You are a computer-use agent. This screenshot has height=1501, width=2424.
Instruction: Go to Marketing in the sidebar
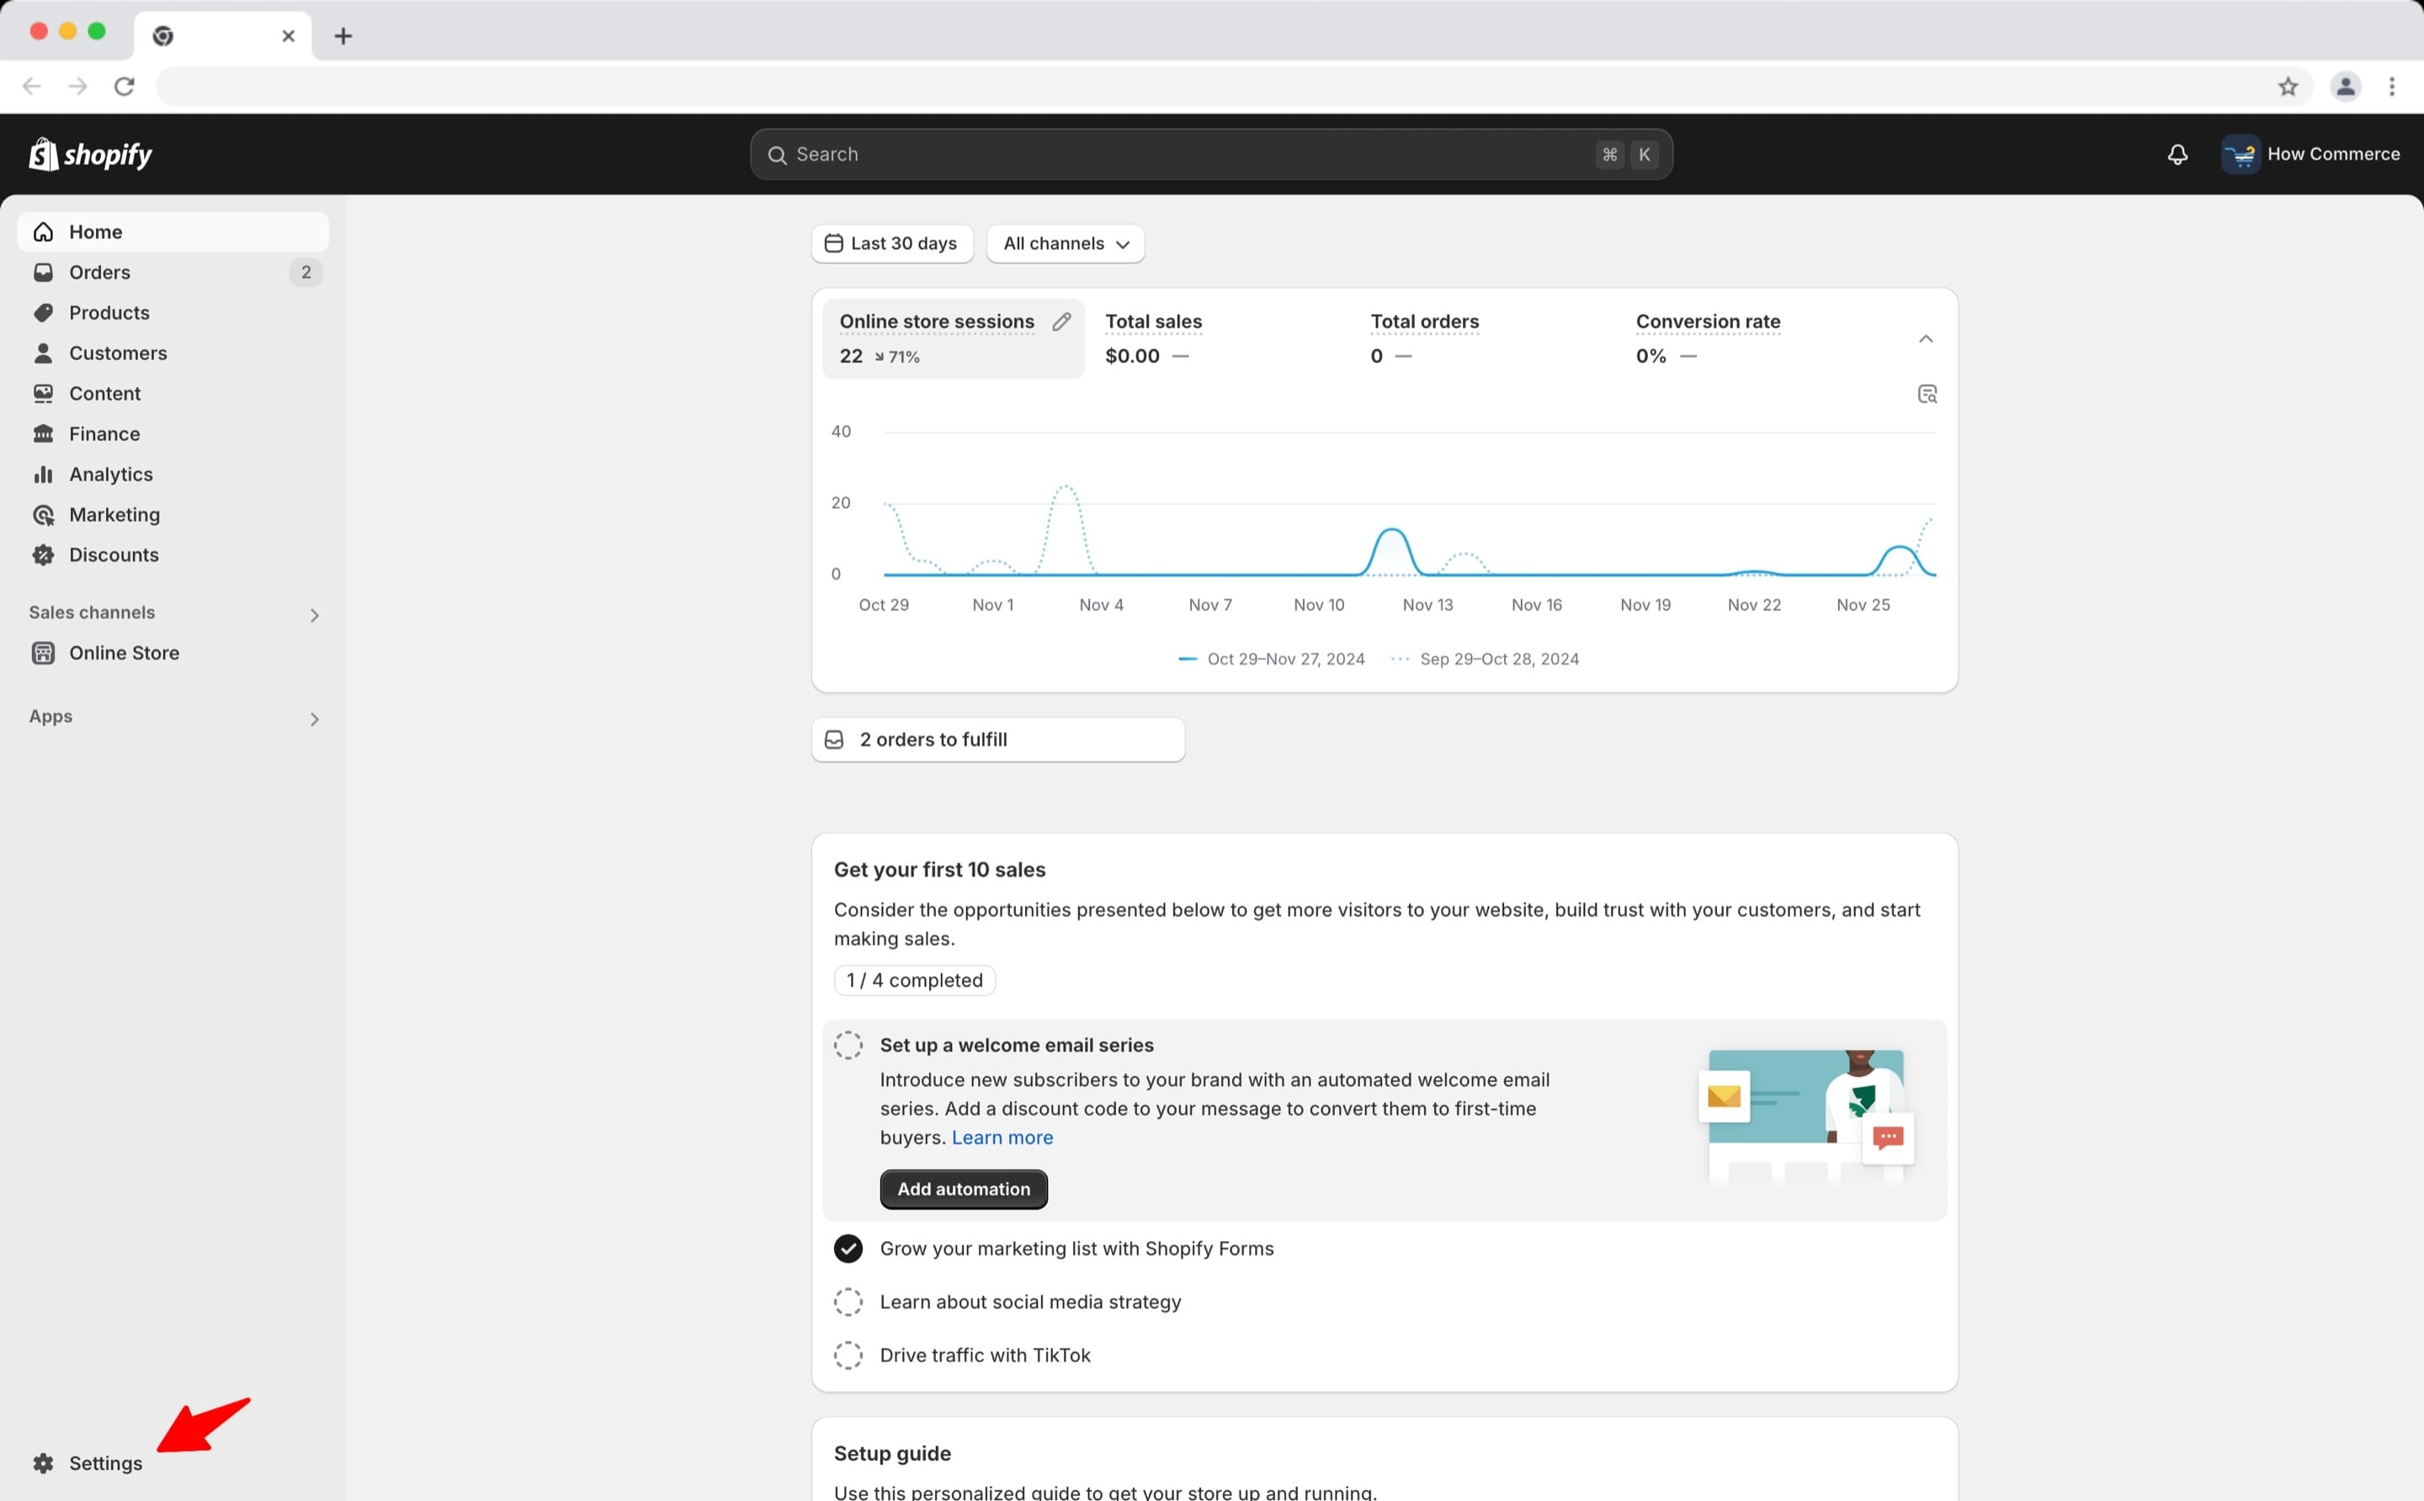(x=173, y=515)
